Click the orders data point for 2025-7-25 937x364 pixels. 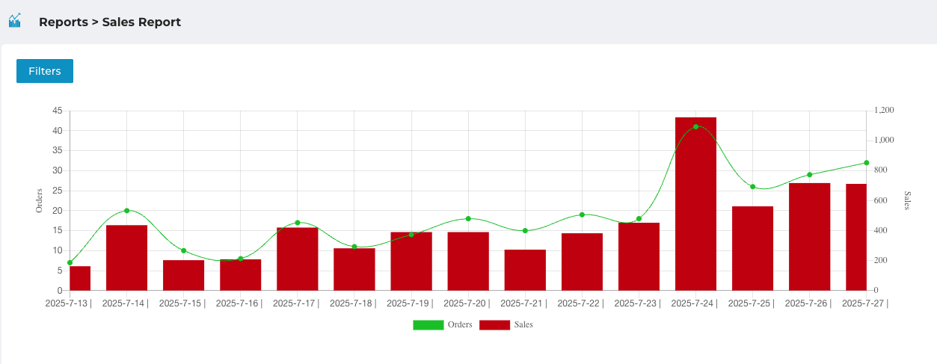(x=752, y=187)
